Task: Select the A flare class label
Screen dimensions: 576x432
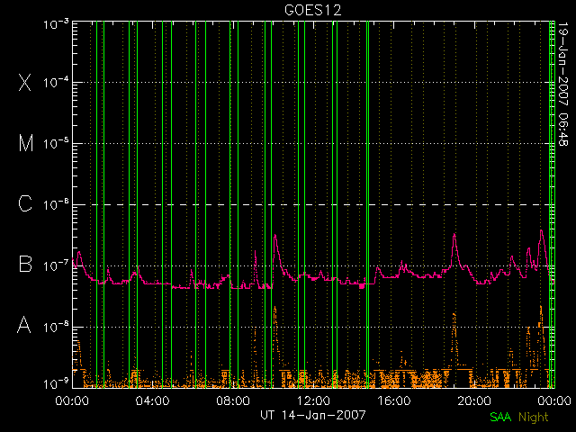Action: coord(24,325)
